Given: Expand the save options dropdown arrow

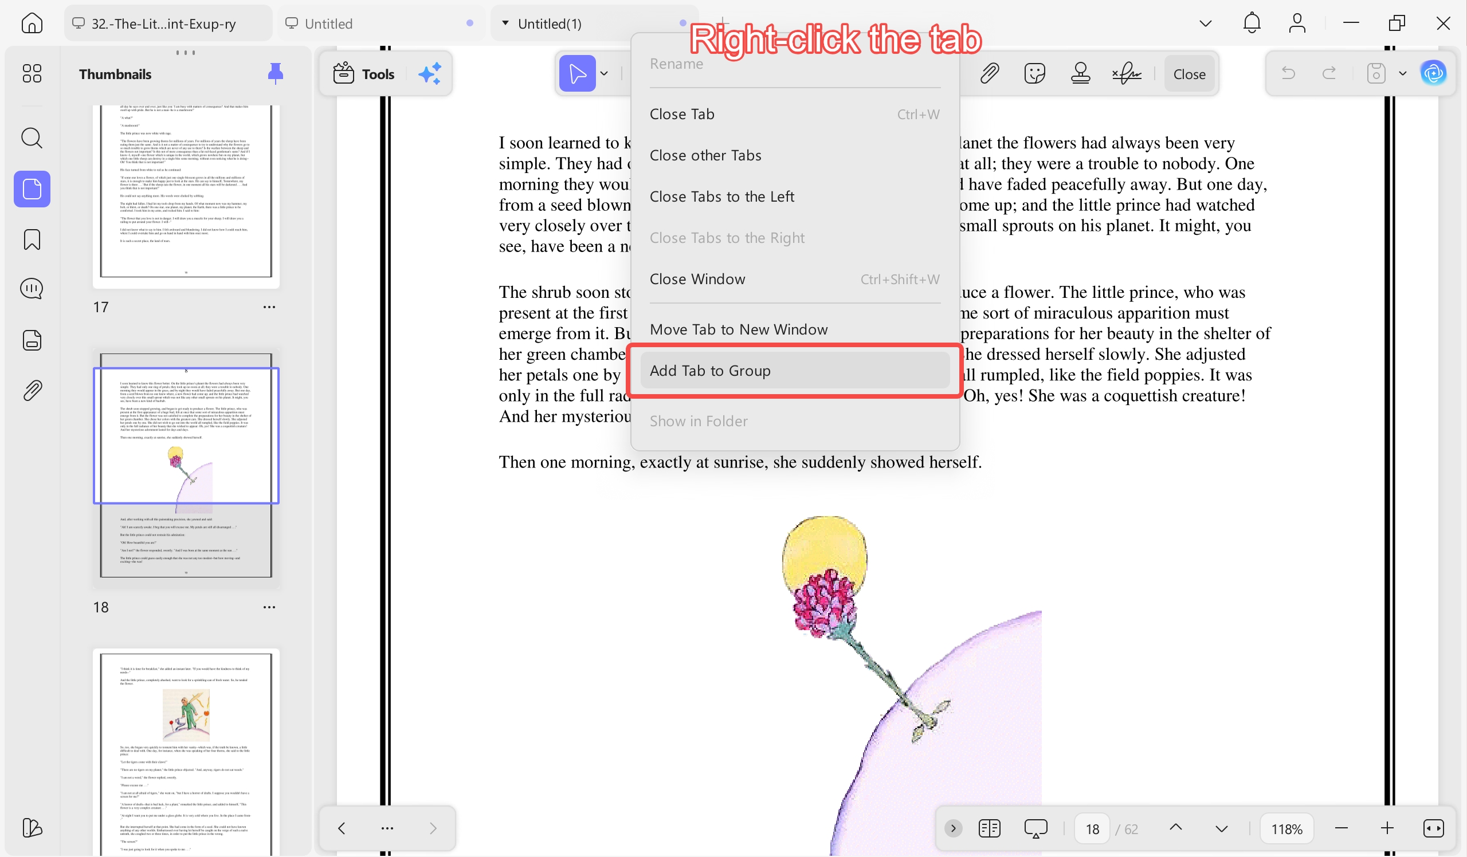Looking at the screenshot, I should 1402,74.
